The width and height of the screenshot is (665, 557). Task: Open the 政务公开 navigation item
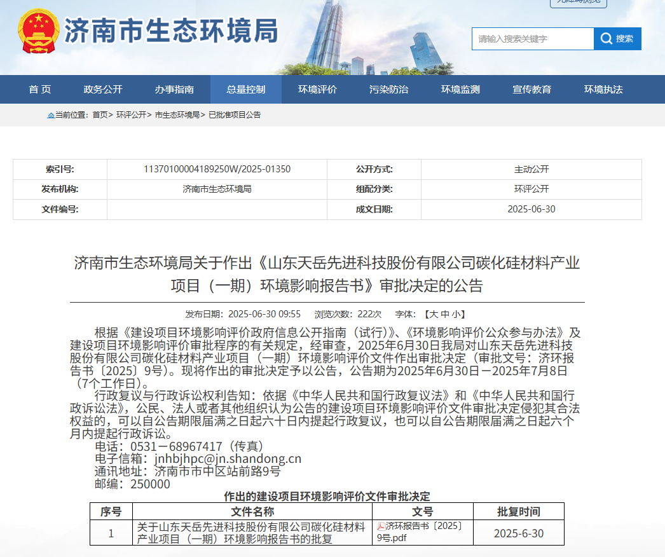click(x=103, y=90)
